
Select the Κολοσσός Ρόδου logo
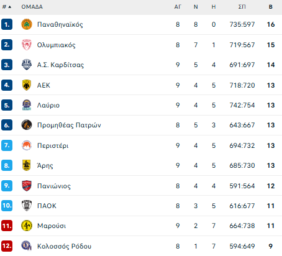coord(27,246)
